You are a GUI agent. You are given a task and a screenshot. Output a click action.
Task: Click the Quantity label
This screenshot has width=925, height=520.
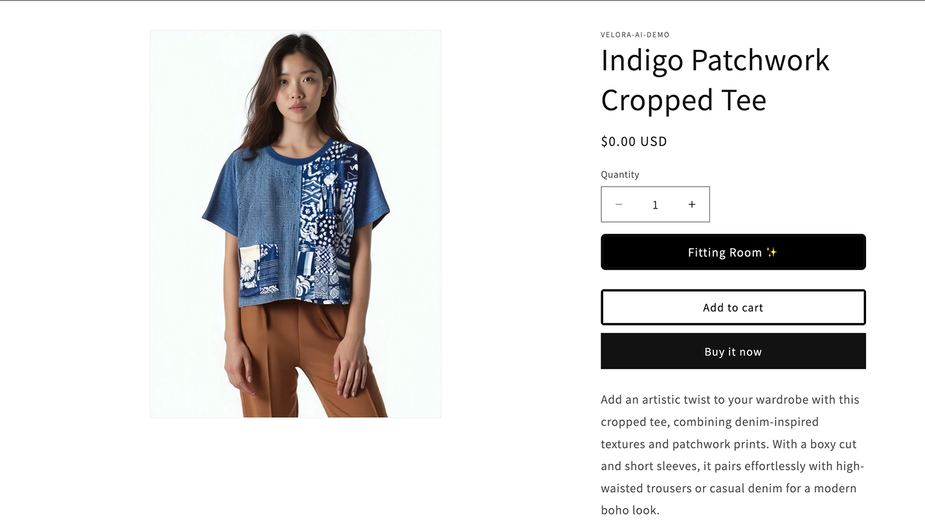620,174
